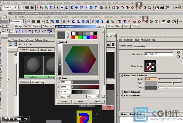The image size is (183, 123).
Task: Click the save scene disk icon in inner toolbar
Action: [x=39, y=22]
